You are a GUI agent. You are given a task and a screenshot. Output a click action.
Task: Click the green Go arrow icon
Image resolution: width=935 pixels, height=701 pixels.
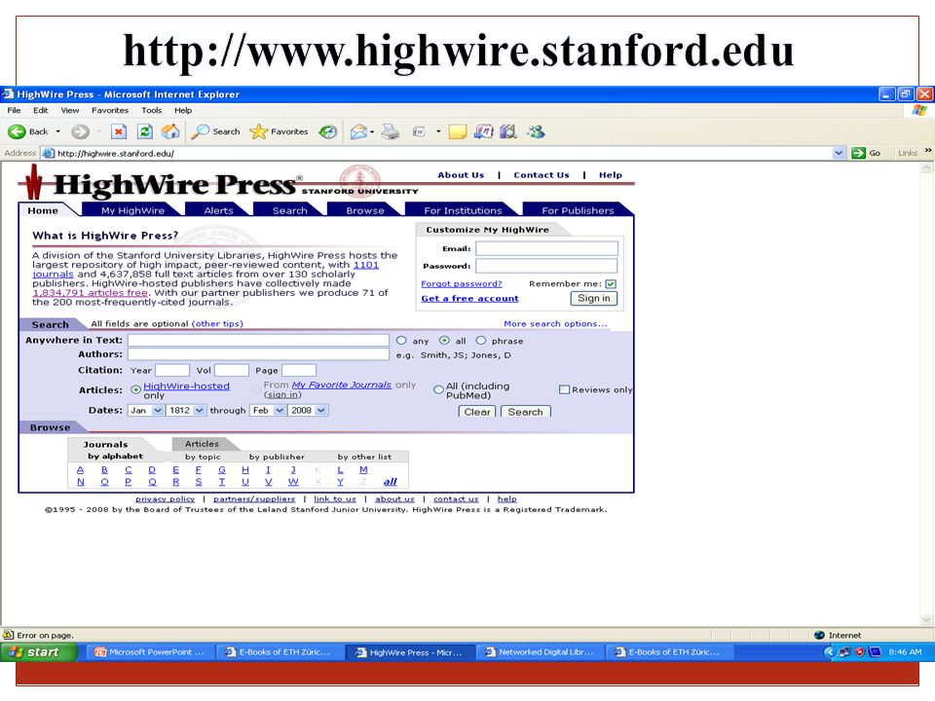point(858,153)
